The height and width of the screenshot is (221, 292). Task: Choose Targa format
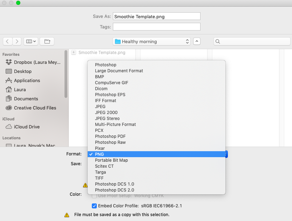pos(156,172)
